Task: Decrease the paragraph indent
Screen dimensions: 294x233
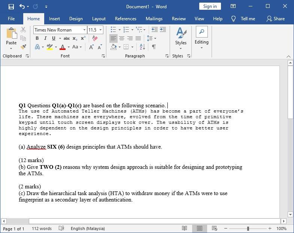Action: coord(155,30)
